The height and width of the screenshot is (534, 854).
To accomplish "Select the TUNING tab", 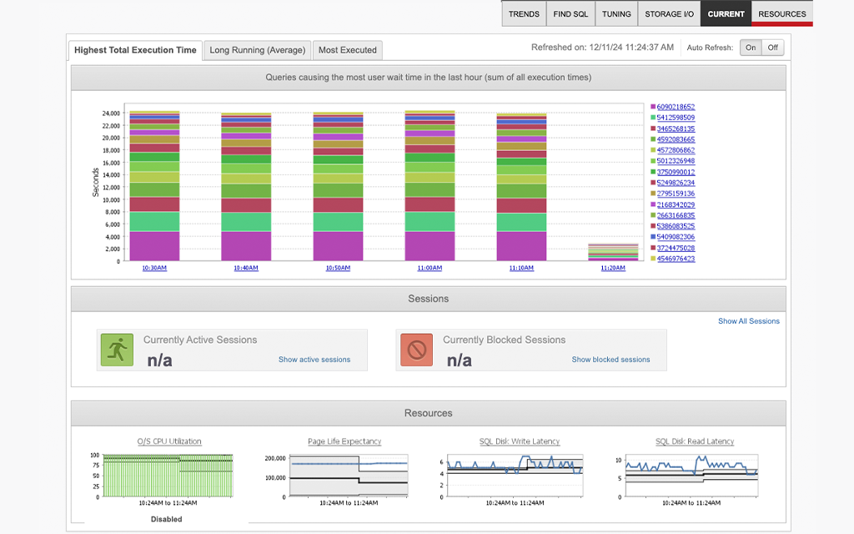I will click(616, 13).
